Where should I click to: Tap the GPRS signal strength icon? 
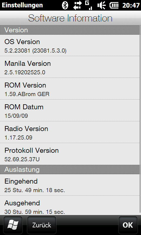(89, 5)
